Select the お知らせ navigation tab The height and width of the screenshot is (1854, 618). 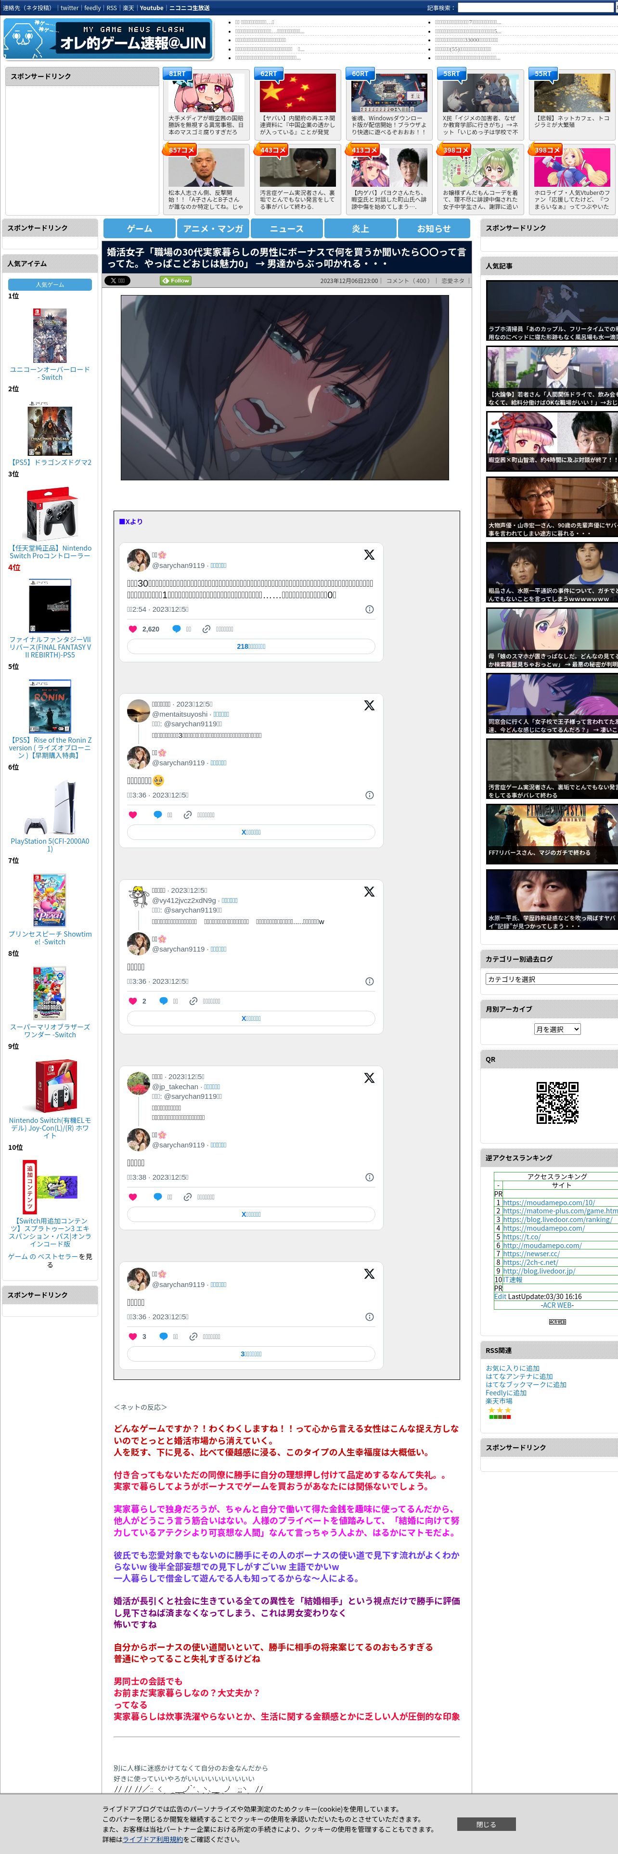[x=434, y=228]
